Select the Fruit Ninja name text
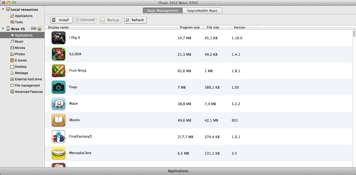The image size is (356, 175). point(78,71)
